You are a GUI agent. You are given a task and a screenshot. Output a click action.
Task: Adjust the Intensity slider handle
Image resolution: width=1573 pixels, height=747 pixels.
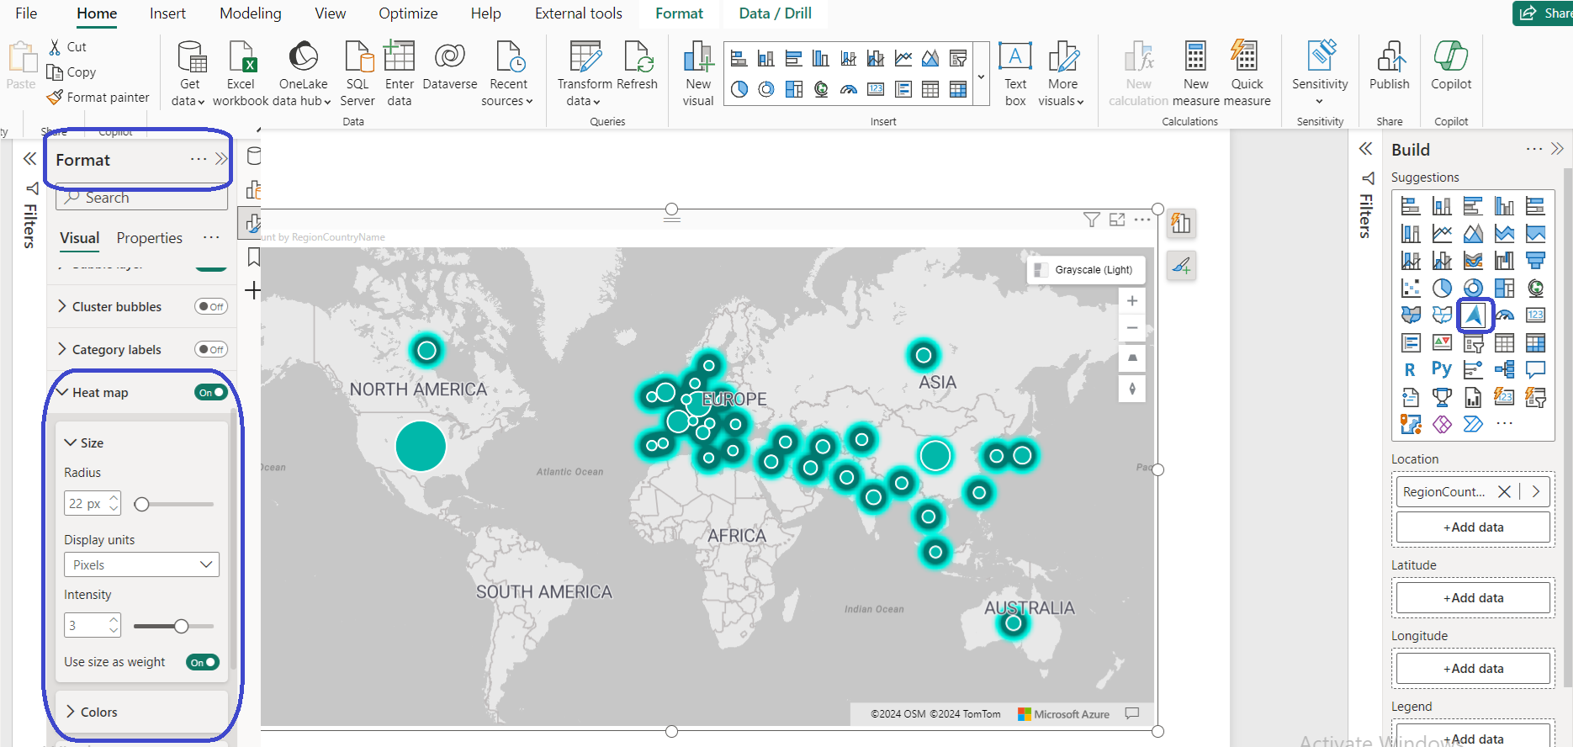tap(181, 626)
